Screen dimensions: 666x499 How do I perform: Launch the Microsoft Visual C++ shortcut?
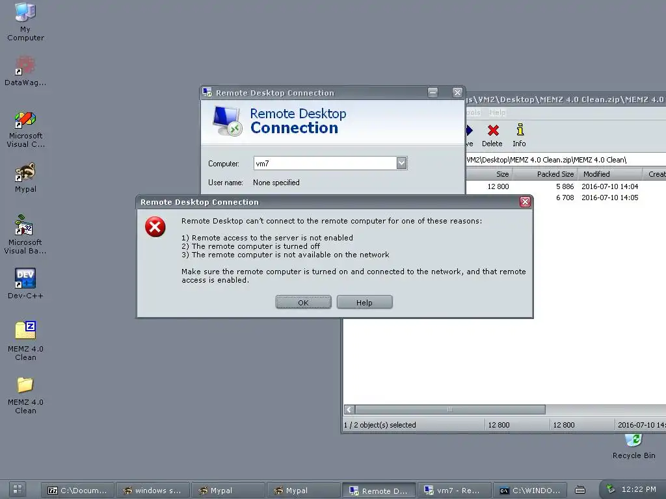pos(25,129)
